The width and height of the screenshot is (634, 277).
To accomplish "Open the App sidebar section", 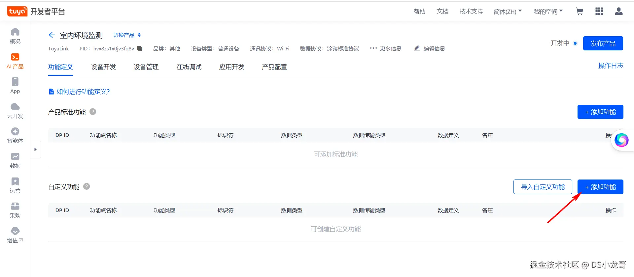I will point(15,86).
